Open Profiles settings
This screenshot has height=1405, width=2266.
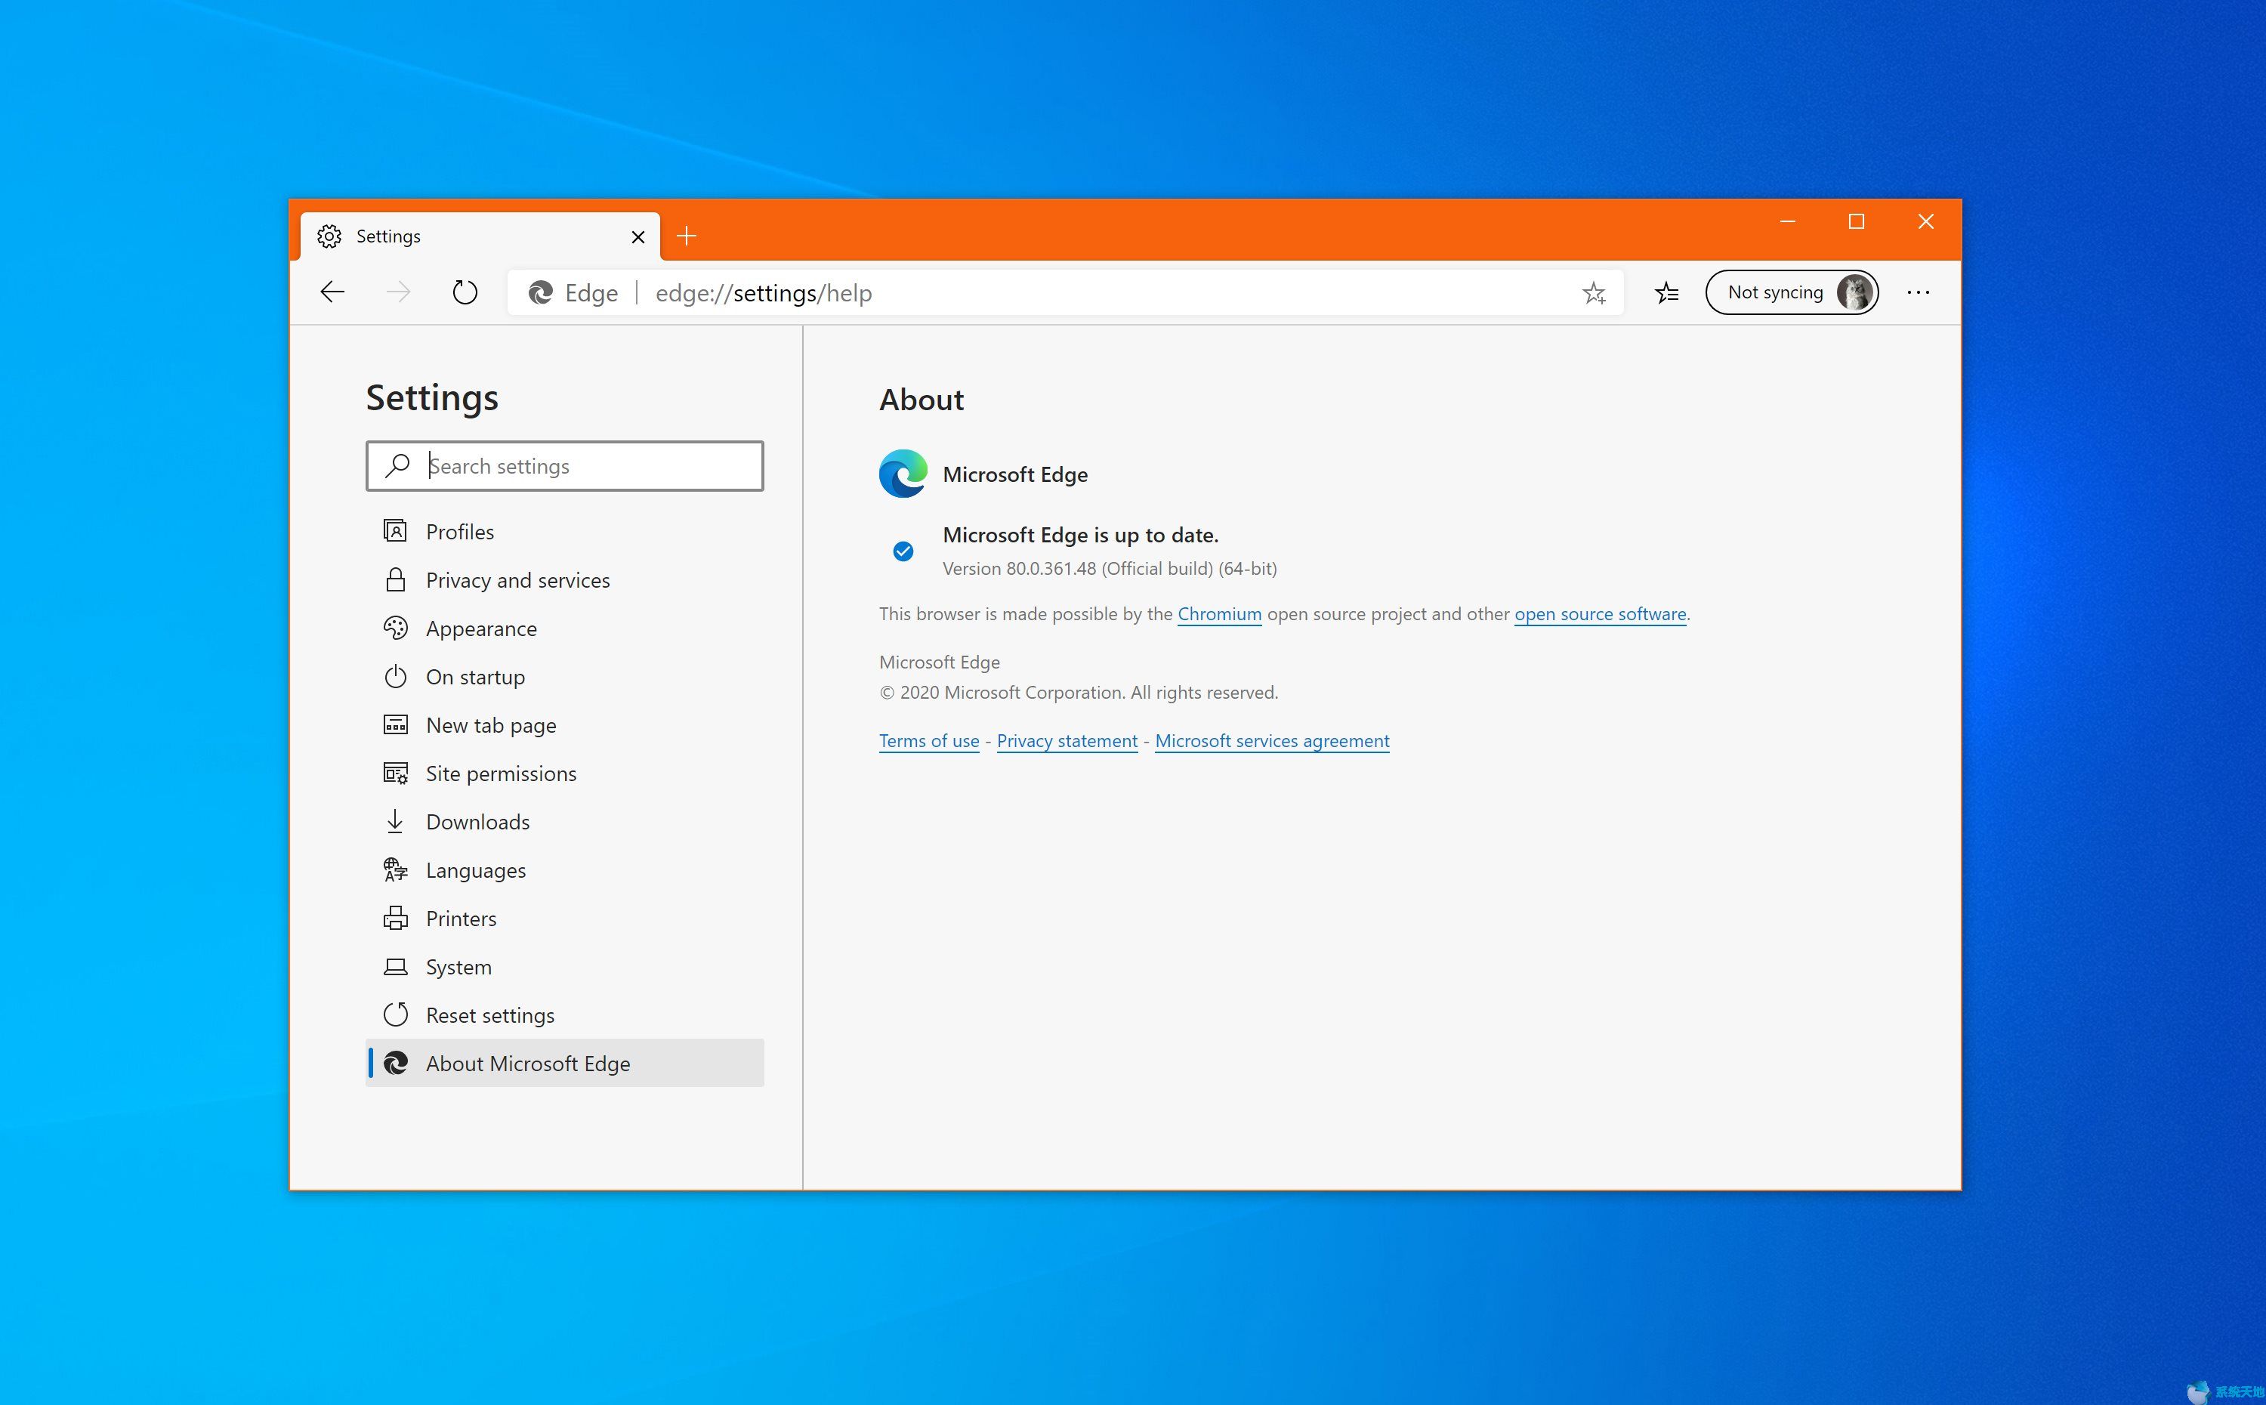point(565,532)
